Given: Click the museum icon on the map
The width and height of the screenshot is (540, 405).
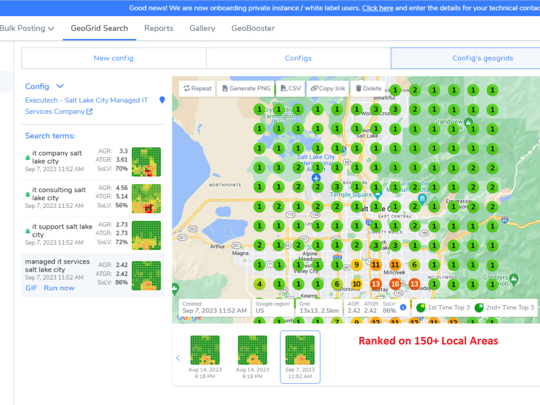Looking at the screenshot, I should [x=422, y=199].
